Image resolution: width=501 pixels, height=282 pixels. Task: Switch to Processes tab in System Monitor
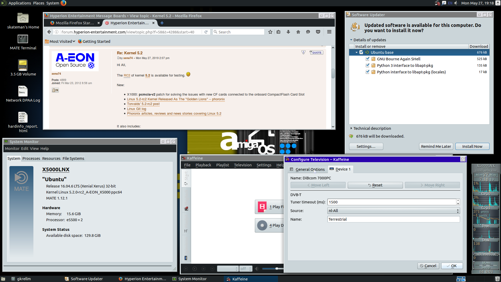31,158
